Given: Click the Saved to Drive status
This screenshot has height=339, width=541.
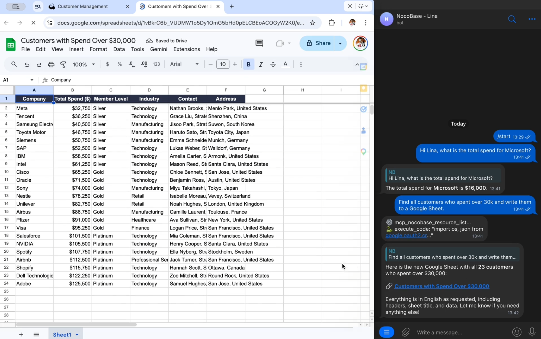Looking at the screenshot, I should point(166,41).
